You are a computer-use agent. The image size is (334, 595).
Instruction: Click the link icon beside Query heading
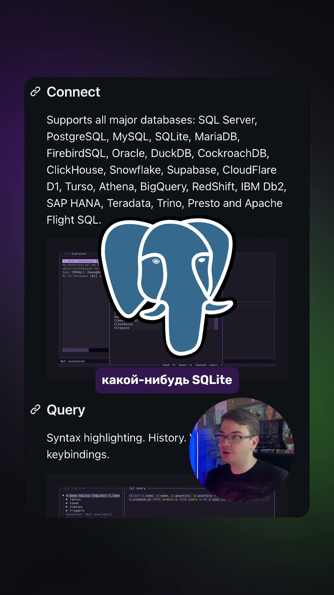(x=36, y=409)
